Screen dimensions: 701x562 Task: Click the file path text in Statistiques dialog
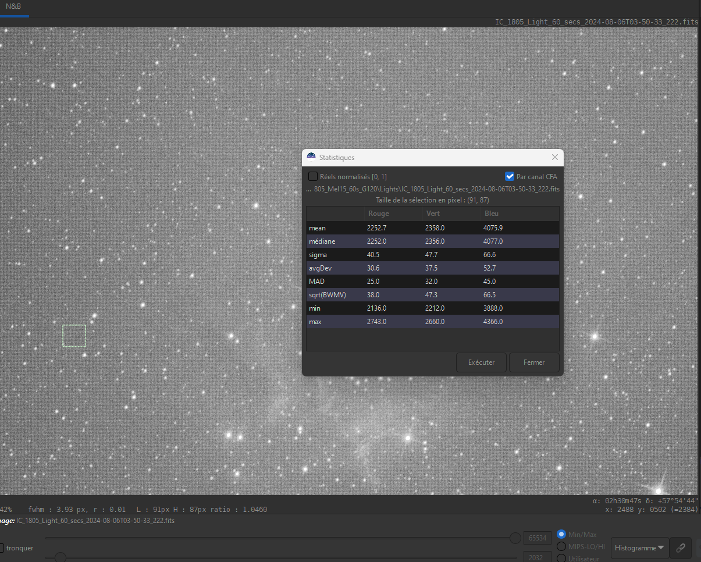pyautogui.click(x=433, y=189)
